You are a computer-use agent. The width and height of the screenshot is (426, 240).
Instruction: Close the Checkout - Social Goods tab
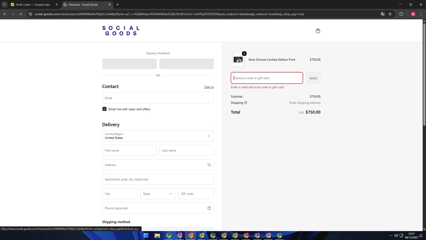tap(110, 5)
